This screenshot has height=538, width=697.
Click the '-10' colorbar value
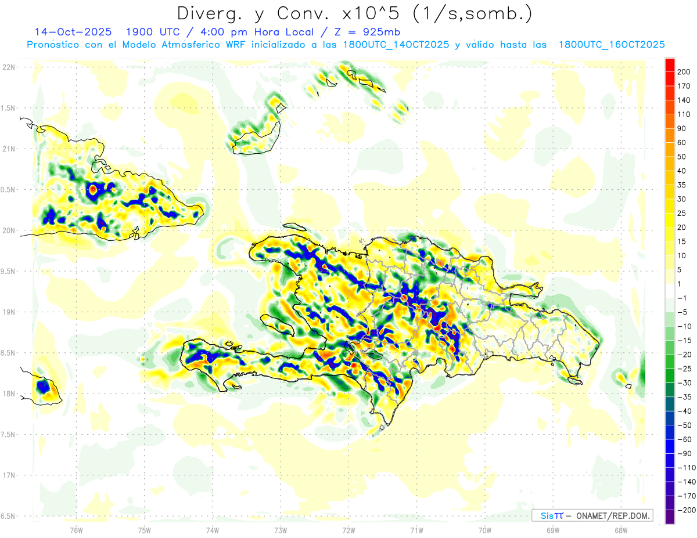pyautogui.click(x=684, y=326)
